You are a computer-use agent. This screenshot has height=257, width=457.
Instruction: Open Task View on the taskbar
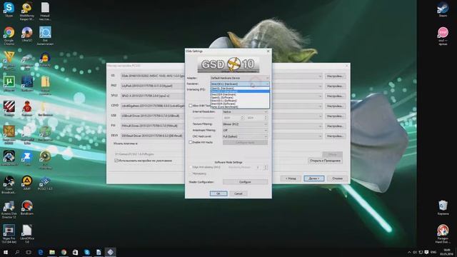[x=29, y=252]
